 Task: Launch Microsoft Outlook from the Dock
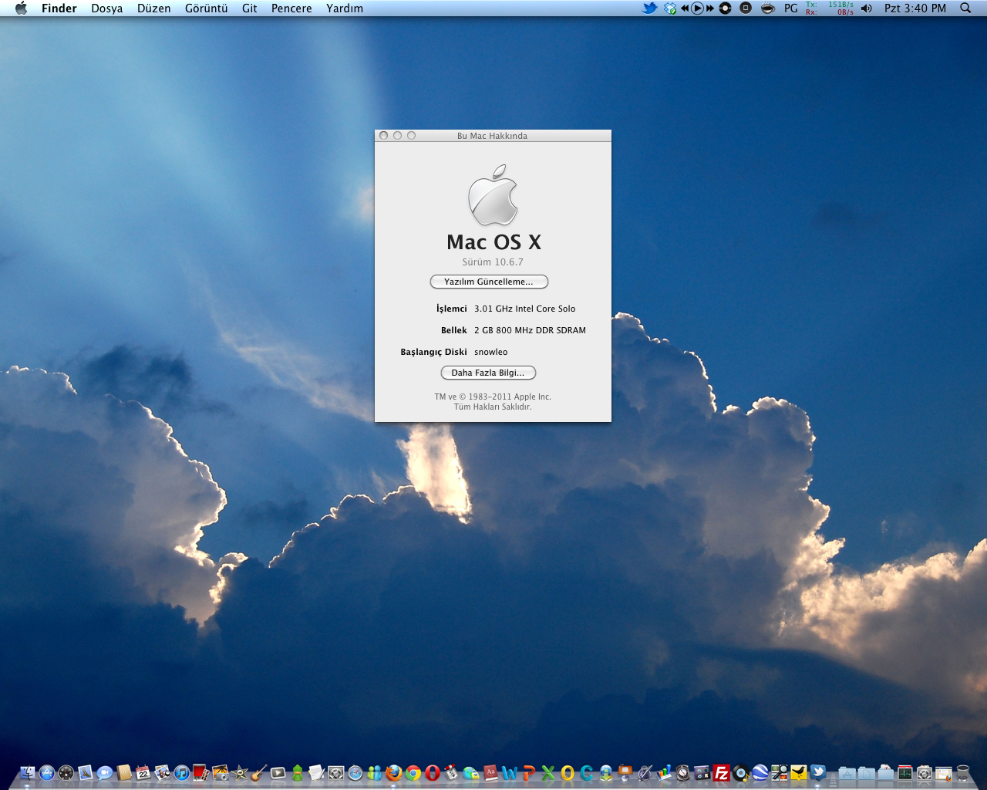568,772
